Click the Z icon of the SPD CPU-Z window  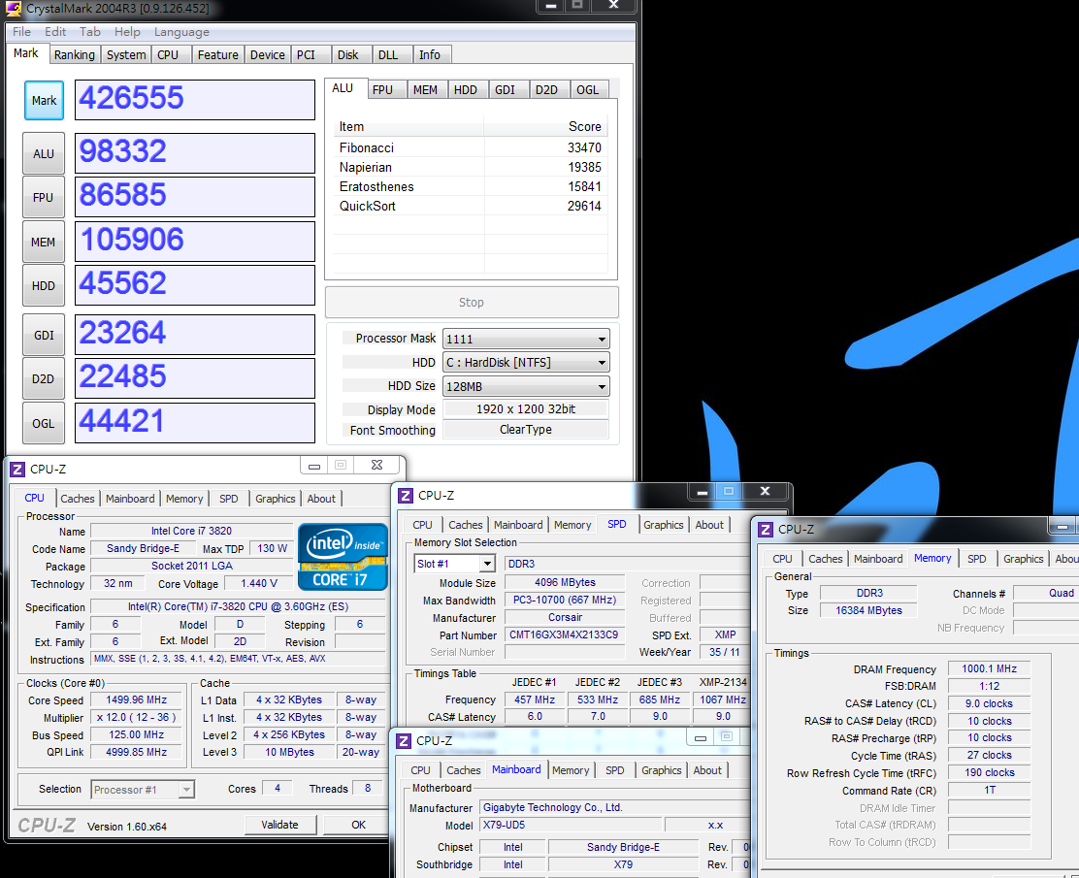pos(406,496)
